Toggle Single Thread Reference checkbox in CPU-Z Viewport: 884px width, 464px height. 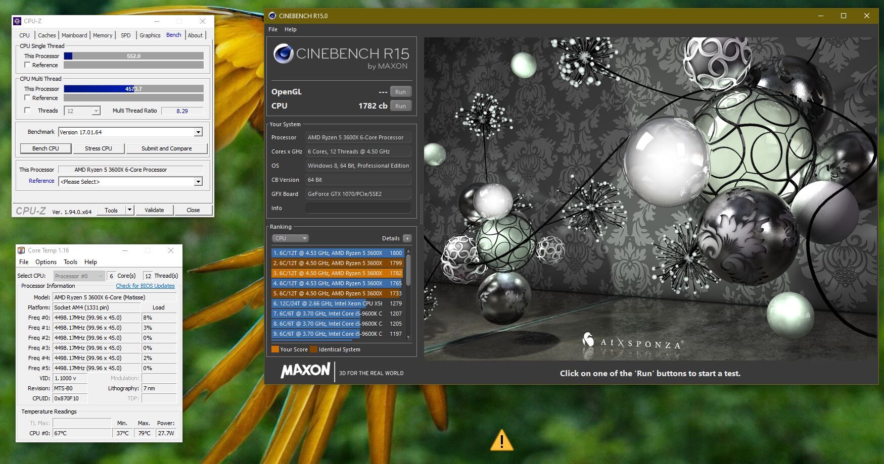point(27,65)
